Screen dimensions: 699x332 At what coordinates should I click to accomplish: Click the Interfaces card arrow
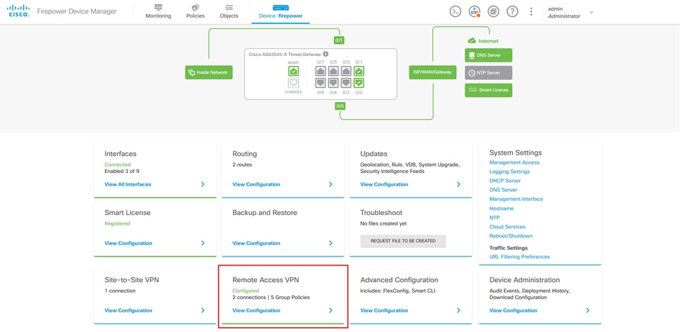203,184
